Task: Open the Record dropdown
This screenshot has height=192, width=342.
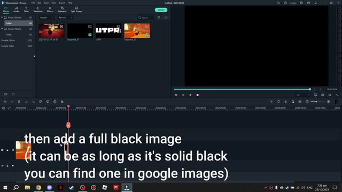Action: click(65, 18)
